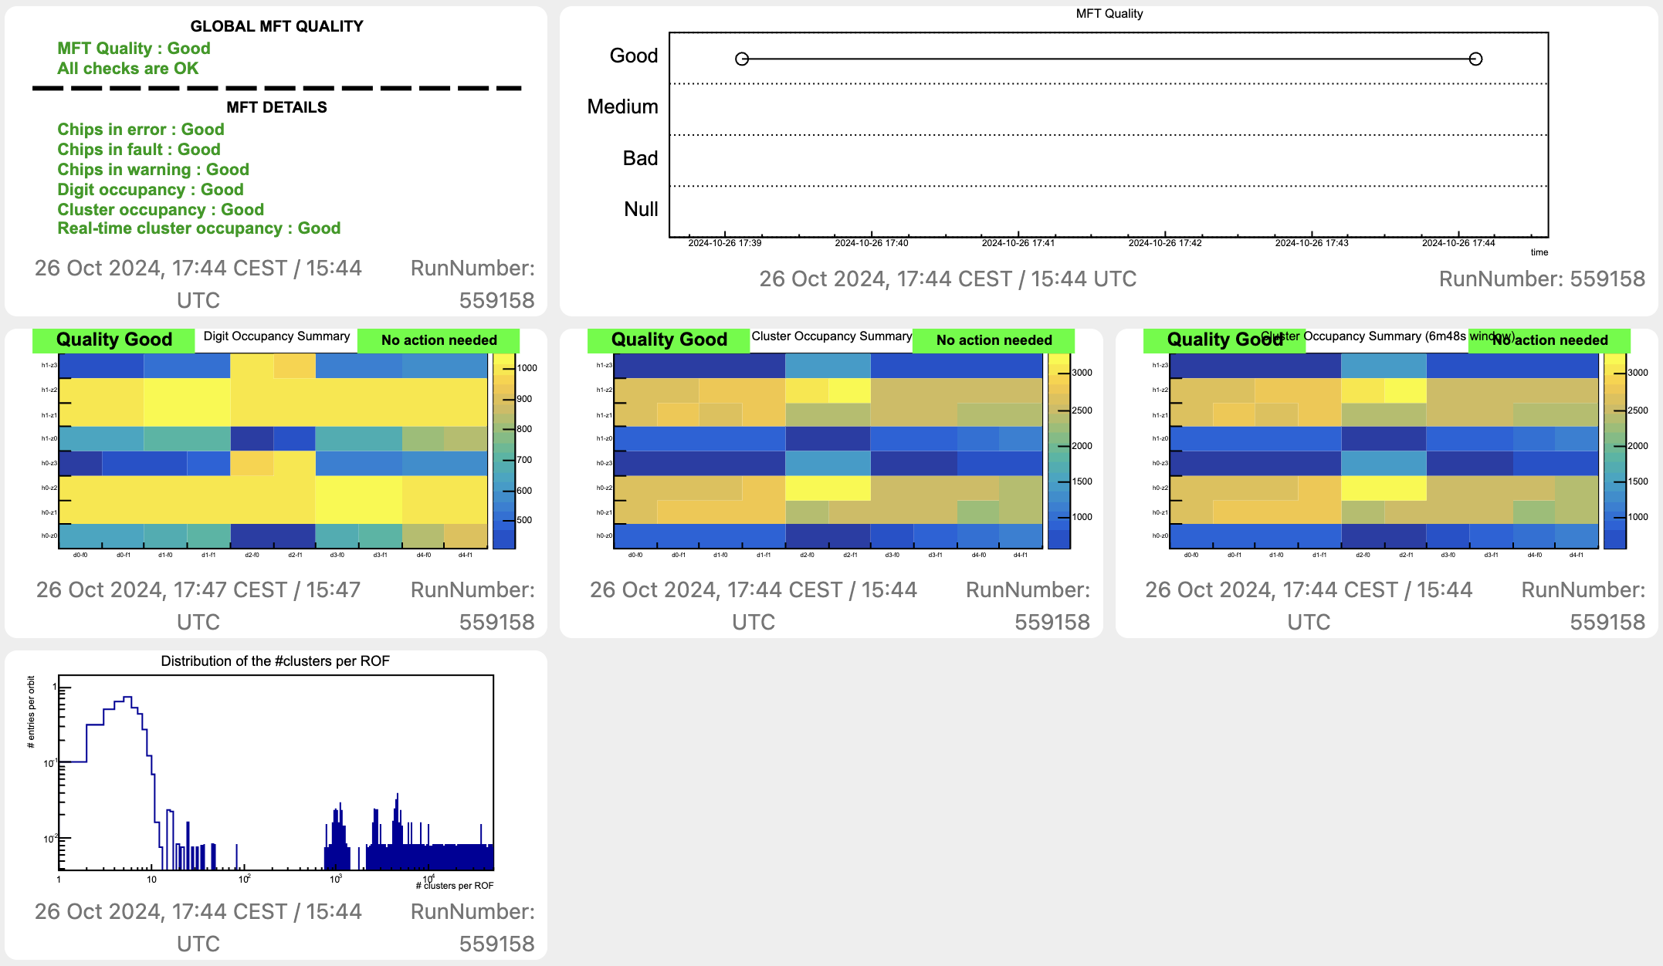This screenshot has width=1663, height=966.
Task: Click 'Quality Good' badge on the 6m48s window plot
Action: (1224, 340)
